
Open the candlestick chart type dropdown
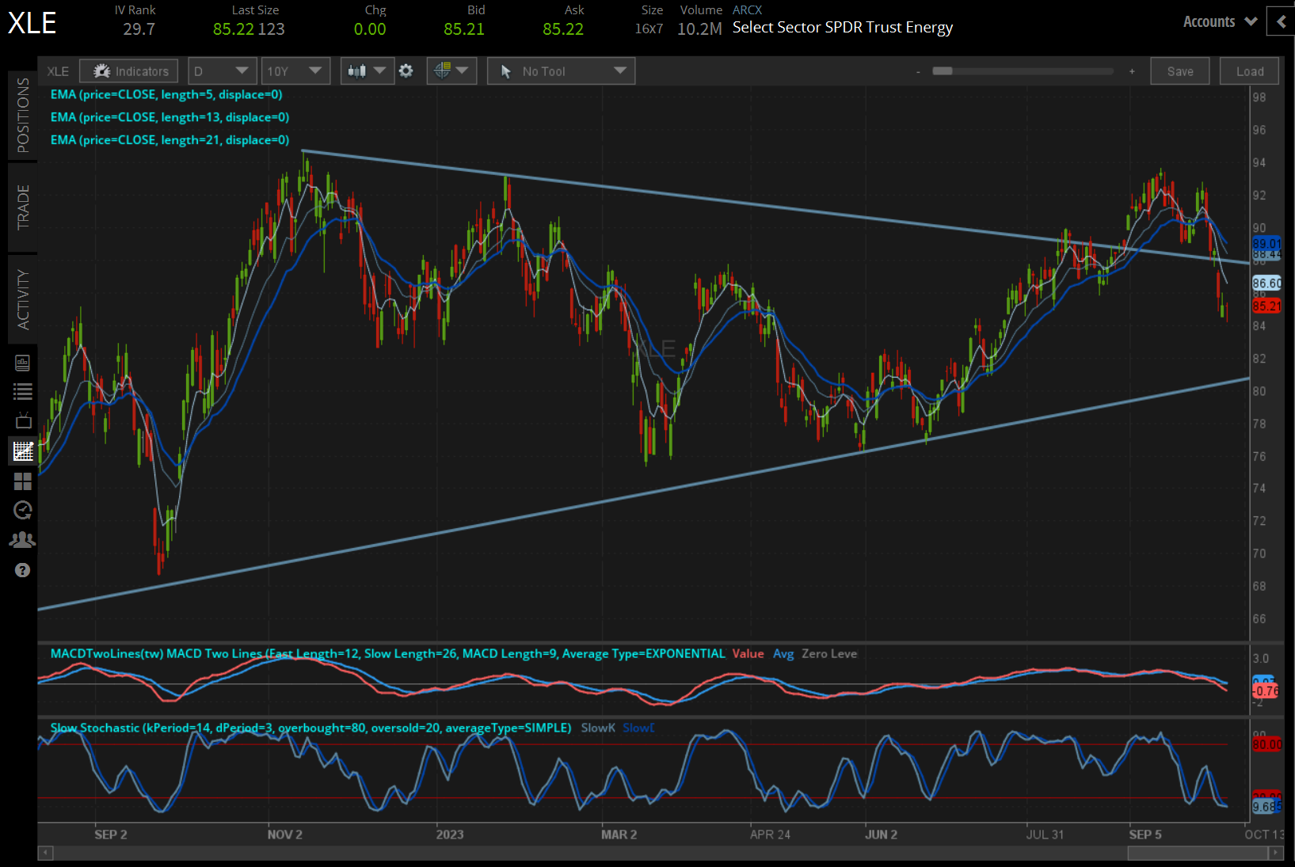click(366, 71)
